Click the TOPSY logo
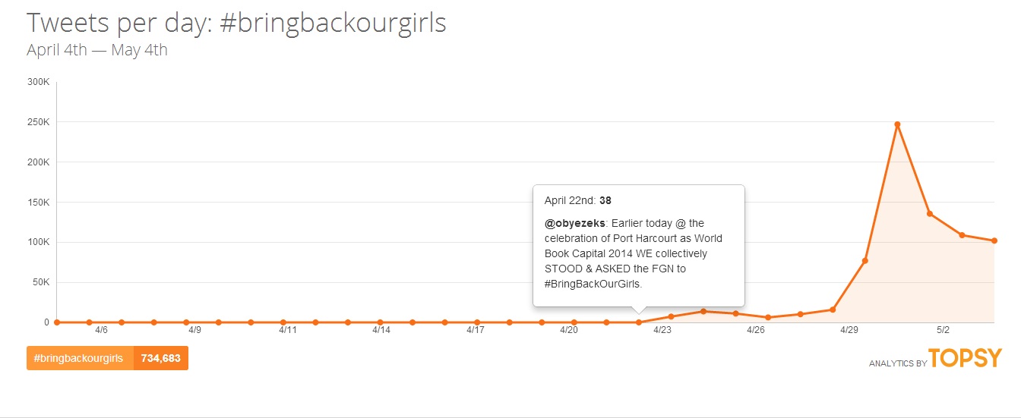1021x418 pixels. [x=965, y=359]
